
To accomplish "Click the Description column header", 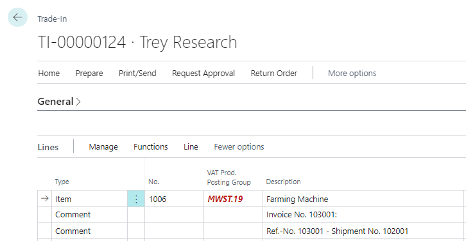I will point(283,182).
